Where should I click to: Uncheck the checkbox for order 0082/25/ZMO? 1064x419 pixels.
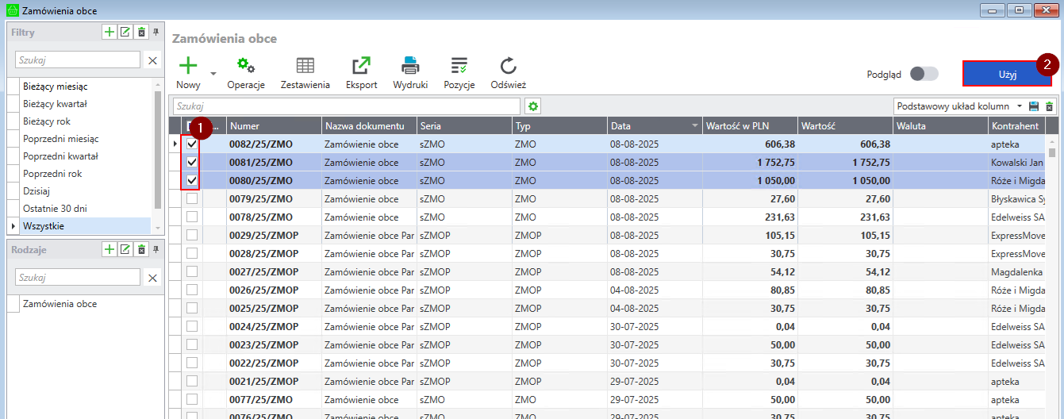pos(192,144)
